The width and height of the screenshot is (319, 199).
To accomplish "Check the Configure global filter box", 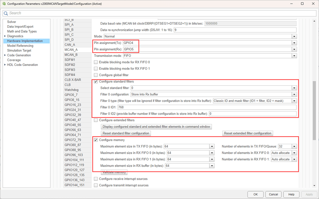I will click(96, 75).
